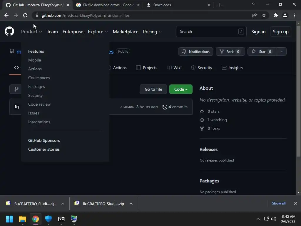Switch to the repository Insights tab

tap(232, 68)
